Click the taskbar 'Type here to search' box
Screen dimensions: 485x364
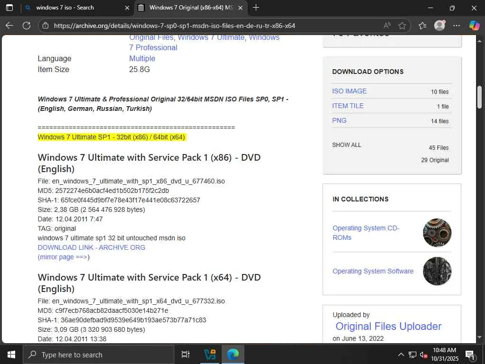(99, 355)
